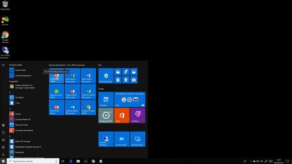Open the Microsoft Store small tile
This screenshot has width=292, height=164.
point(134,80)
